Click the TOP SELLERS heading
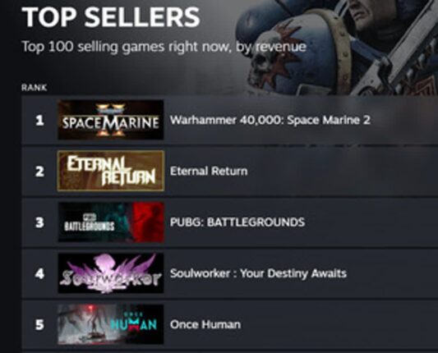 (x=111, y=16)
